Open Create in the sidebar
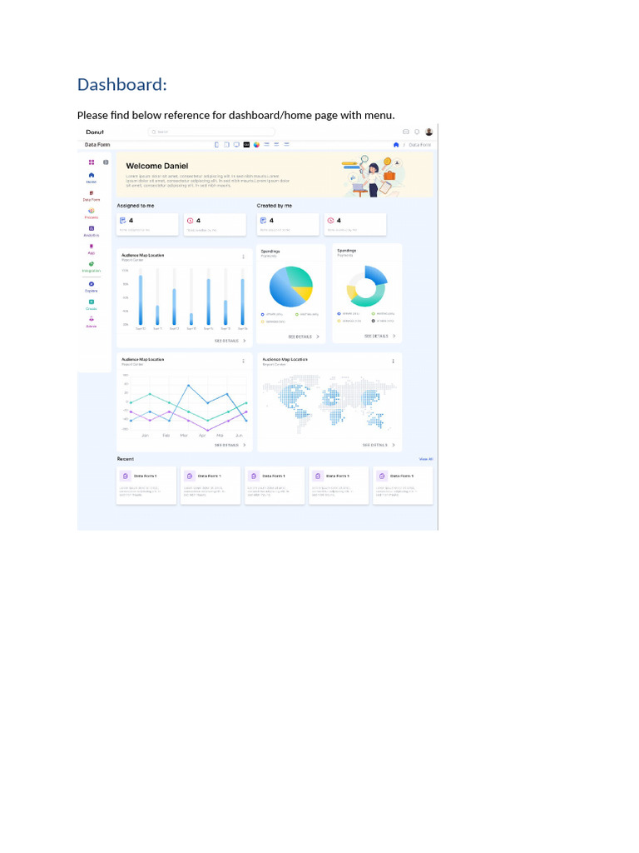 92,305
